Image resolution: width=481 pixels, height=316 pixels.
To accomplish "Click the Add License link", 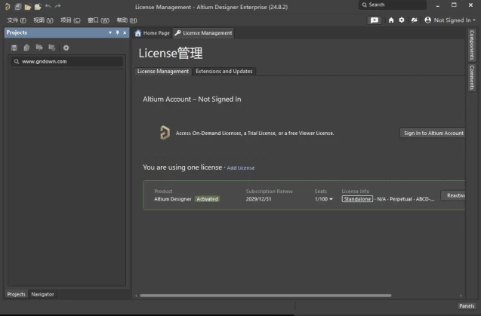I will coord(241,167).
